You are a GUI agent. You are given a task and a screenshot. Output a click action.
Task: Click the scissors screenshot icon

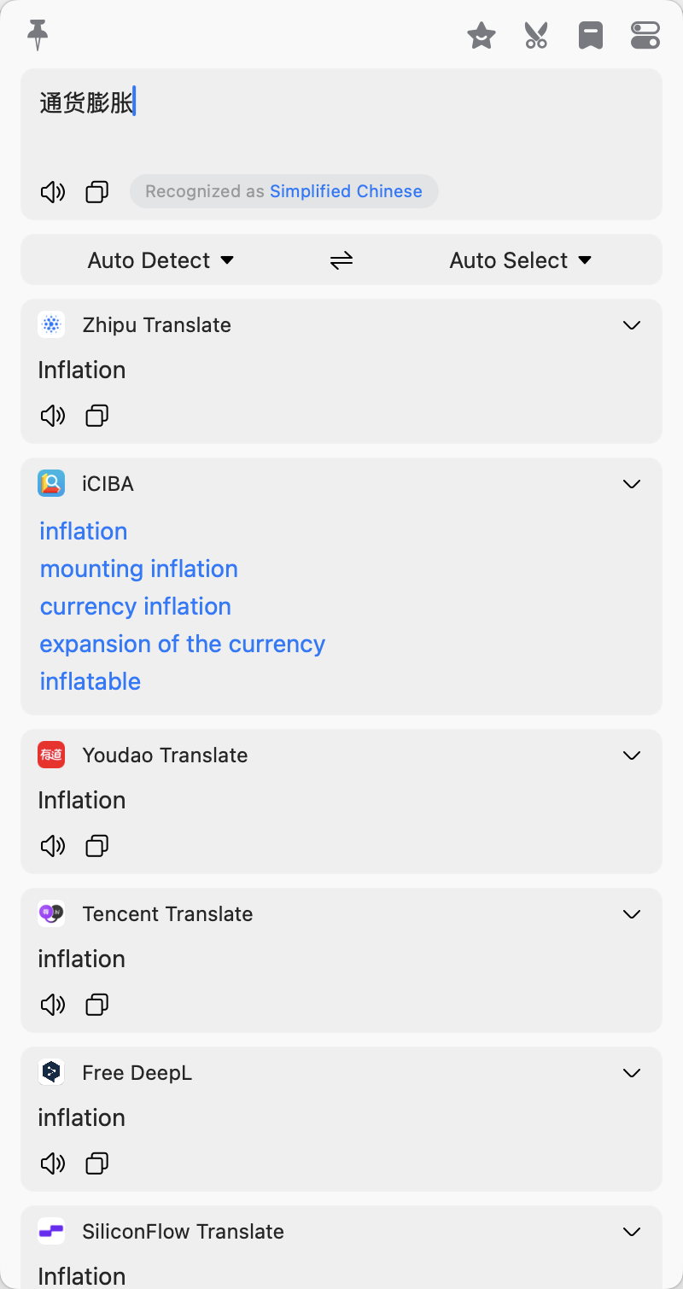[x=536, y=36]
